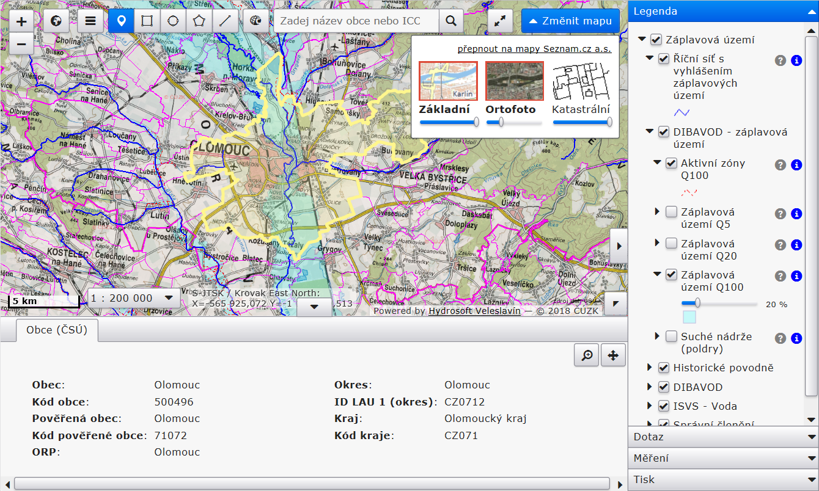This screenshot has width=819, height=491.
Task: Expand Suché nádrže (poldry) node
Action: [658, 336]
